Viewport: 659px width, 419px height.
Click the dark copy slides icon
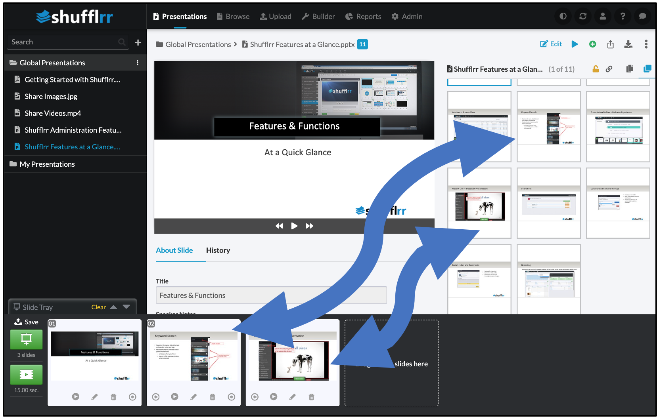click(x=629, y=69)
